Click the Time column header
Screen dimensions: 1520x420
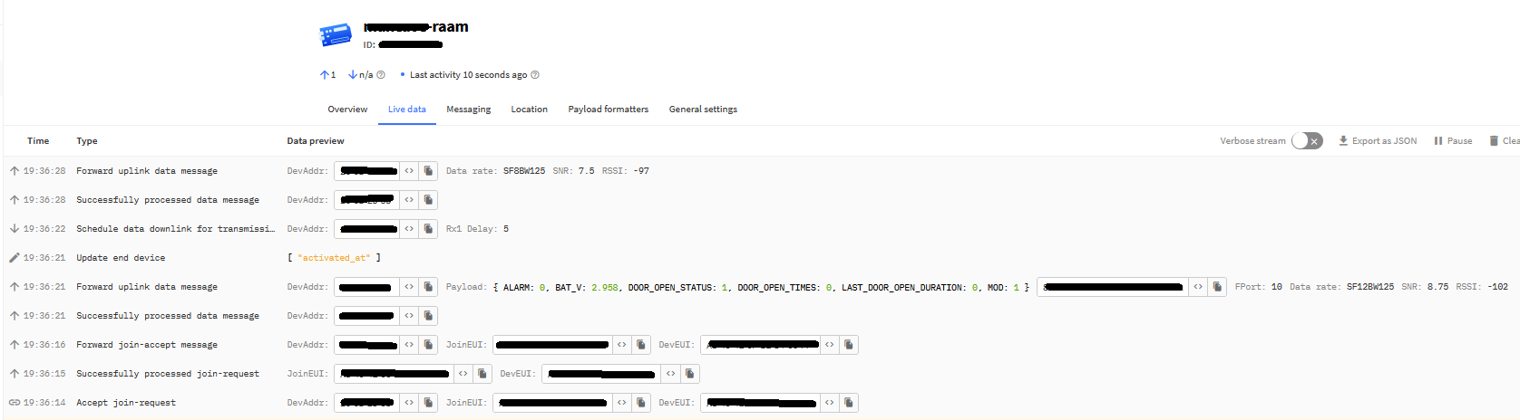click(38, 141)
